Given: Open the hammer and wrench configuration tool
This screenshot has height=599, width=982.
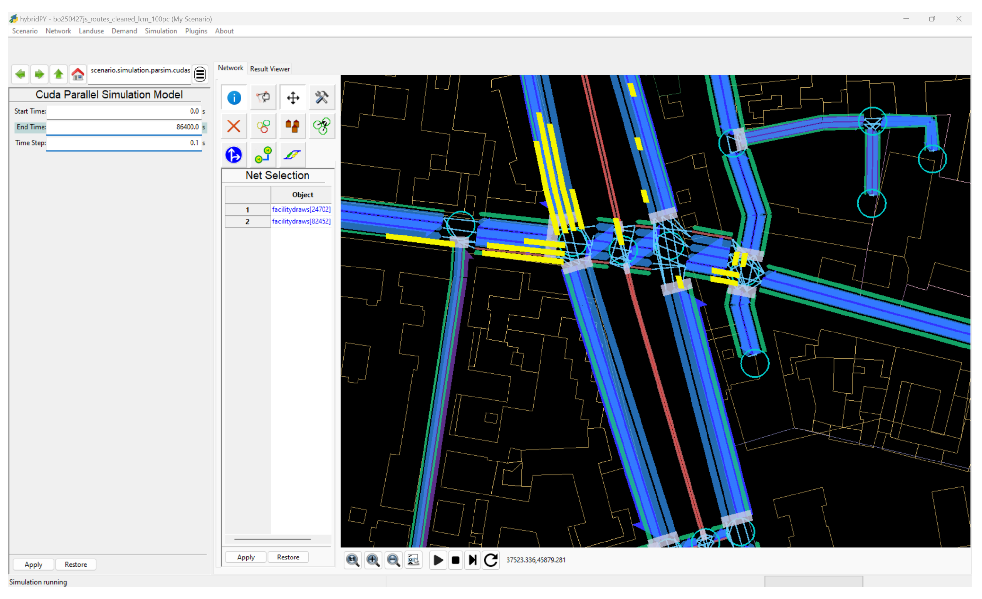Looking at the screenshot, I should click(322, 98).
